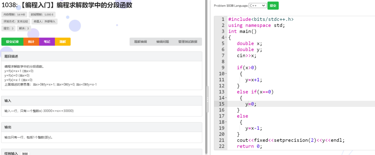Click the cin>>x; code line

point(246,56)
